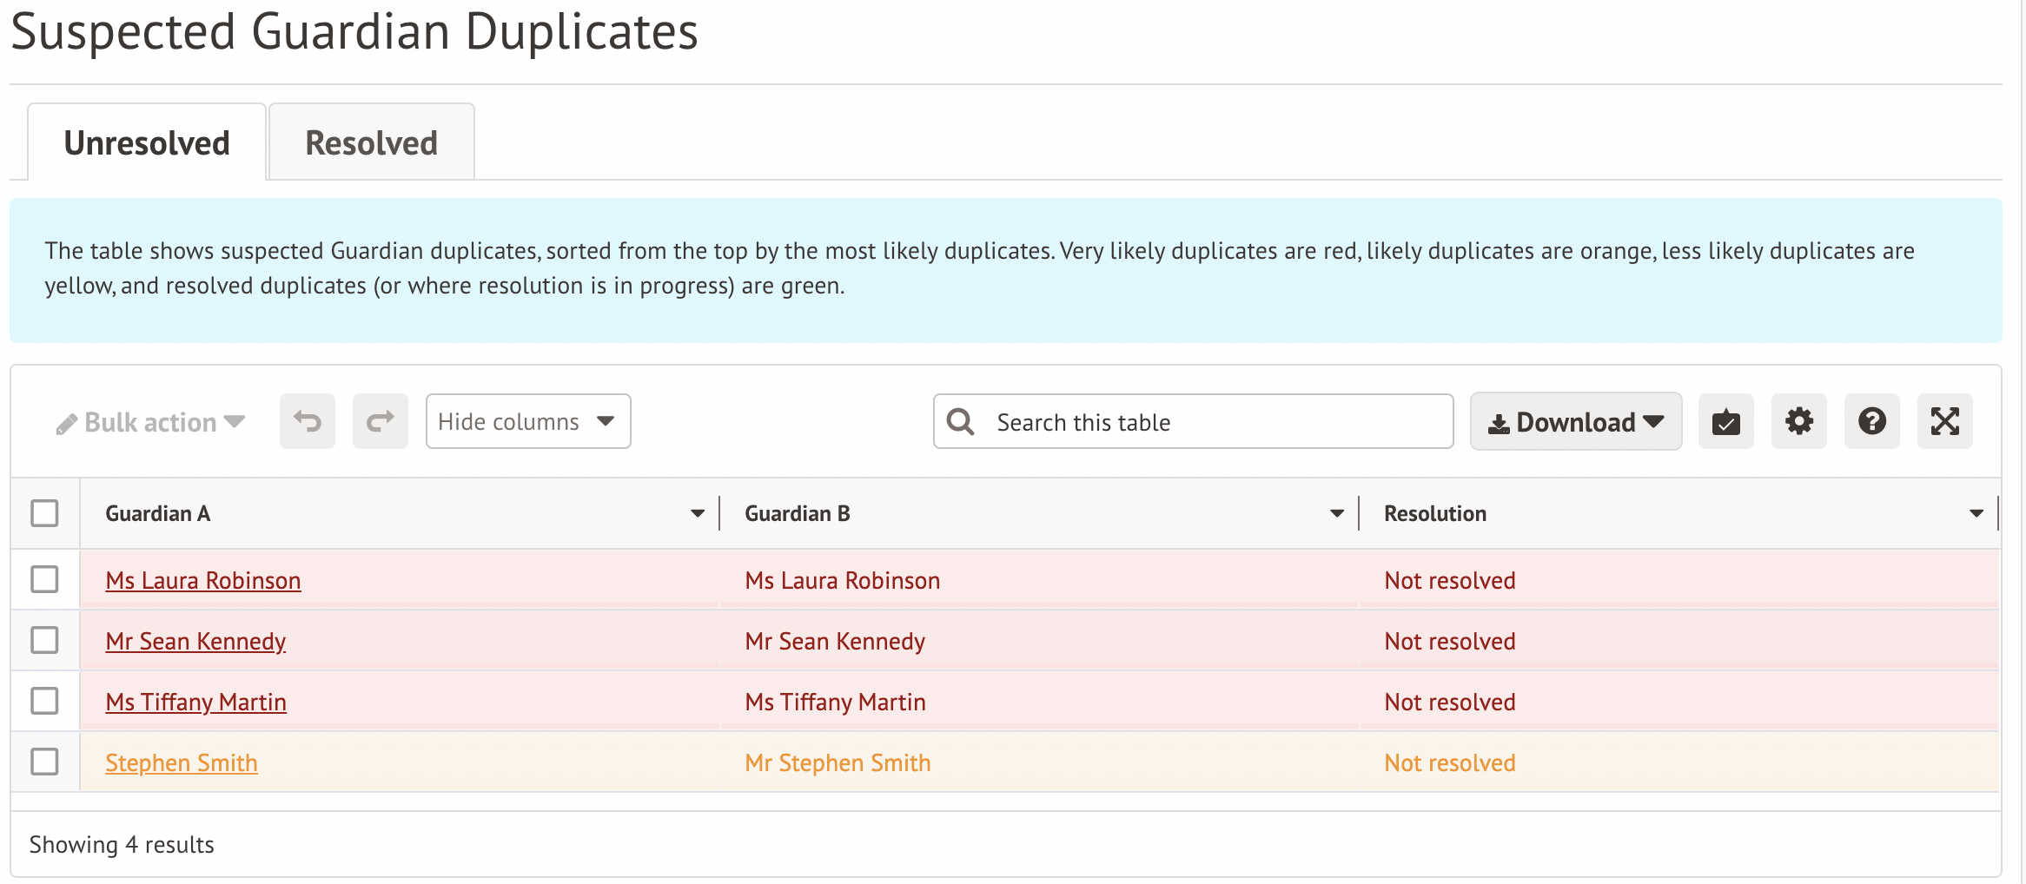The image size is (2026, 884).
Task: Open the Ms Tiffany Martin link
Action: [x=195, y=702]
